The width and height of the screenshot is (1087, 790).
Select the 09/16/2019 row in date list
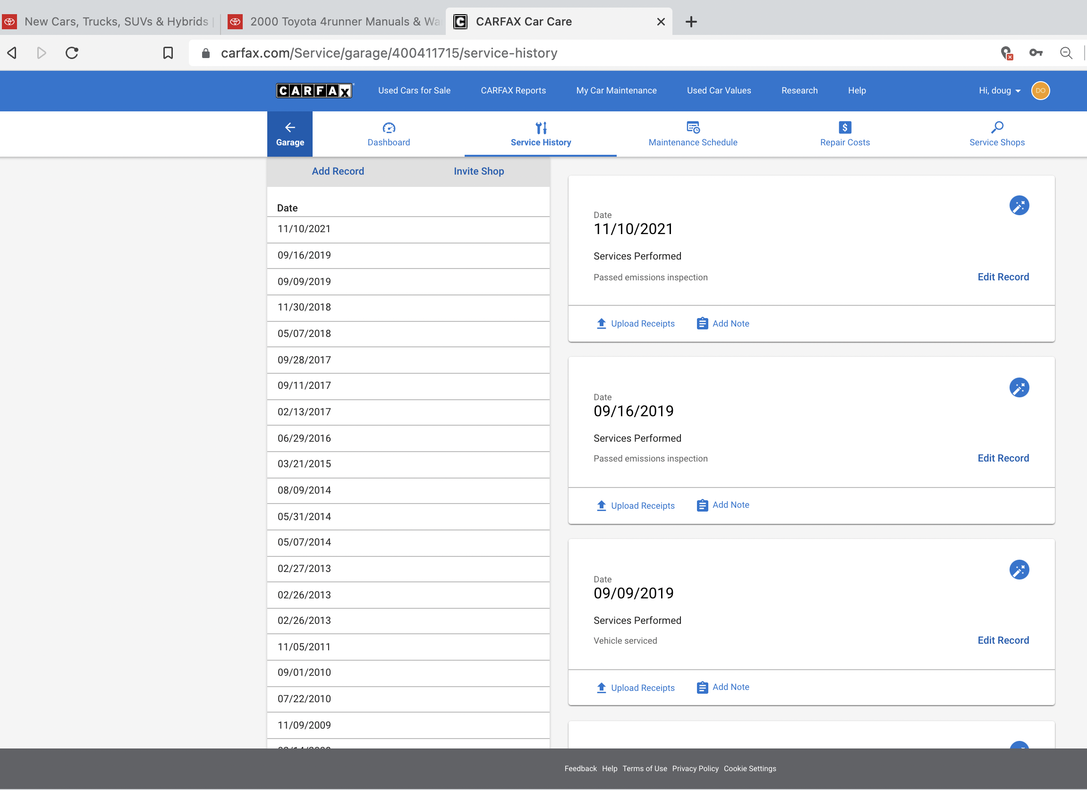(408, 256)
